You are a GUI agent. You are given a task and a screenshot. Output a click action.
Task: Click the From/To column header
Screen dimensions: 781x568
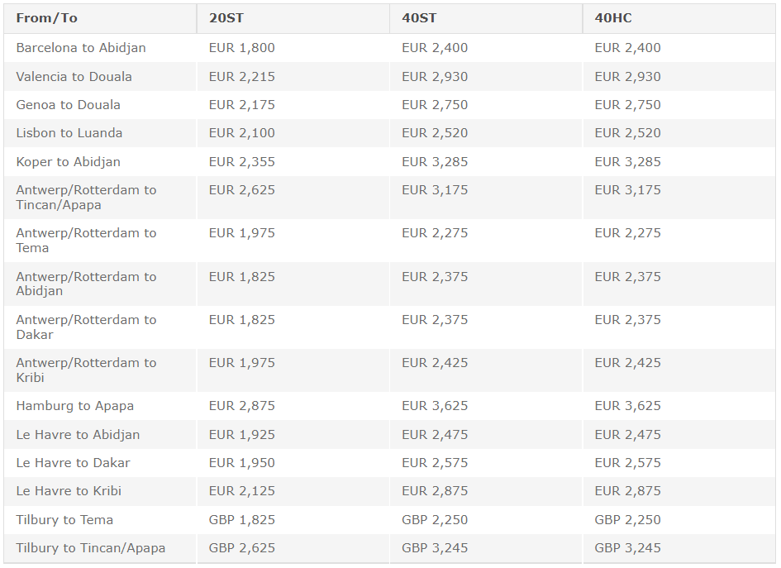[47, 18]
